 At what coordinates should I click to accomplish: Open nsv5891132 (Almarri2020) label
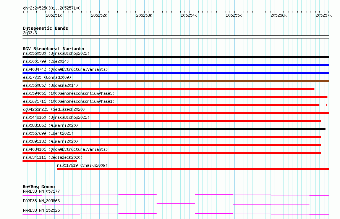pos(50,141)
